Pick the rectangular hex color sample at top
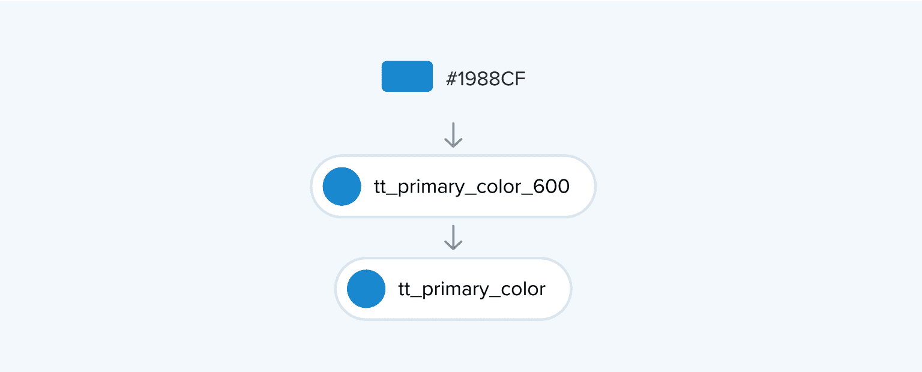 coord(407,76)
